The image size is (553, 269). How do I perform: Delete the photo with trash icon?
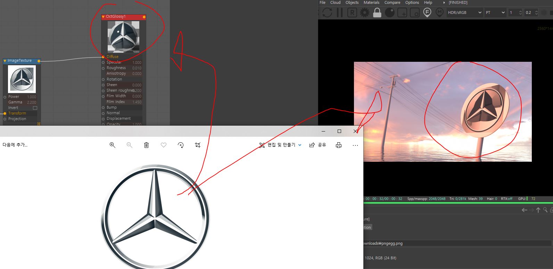point(146,145)
